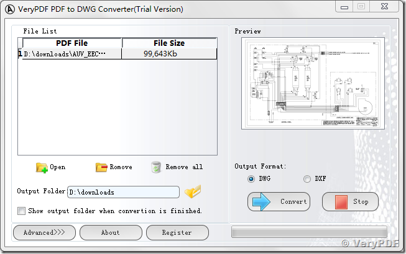This screenshot has width=406, height=254.
Task: Close the converter window
Action: point(384,7)
